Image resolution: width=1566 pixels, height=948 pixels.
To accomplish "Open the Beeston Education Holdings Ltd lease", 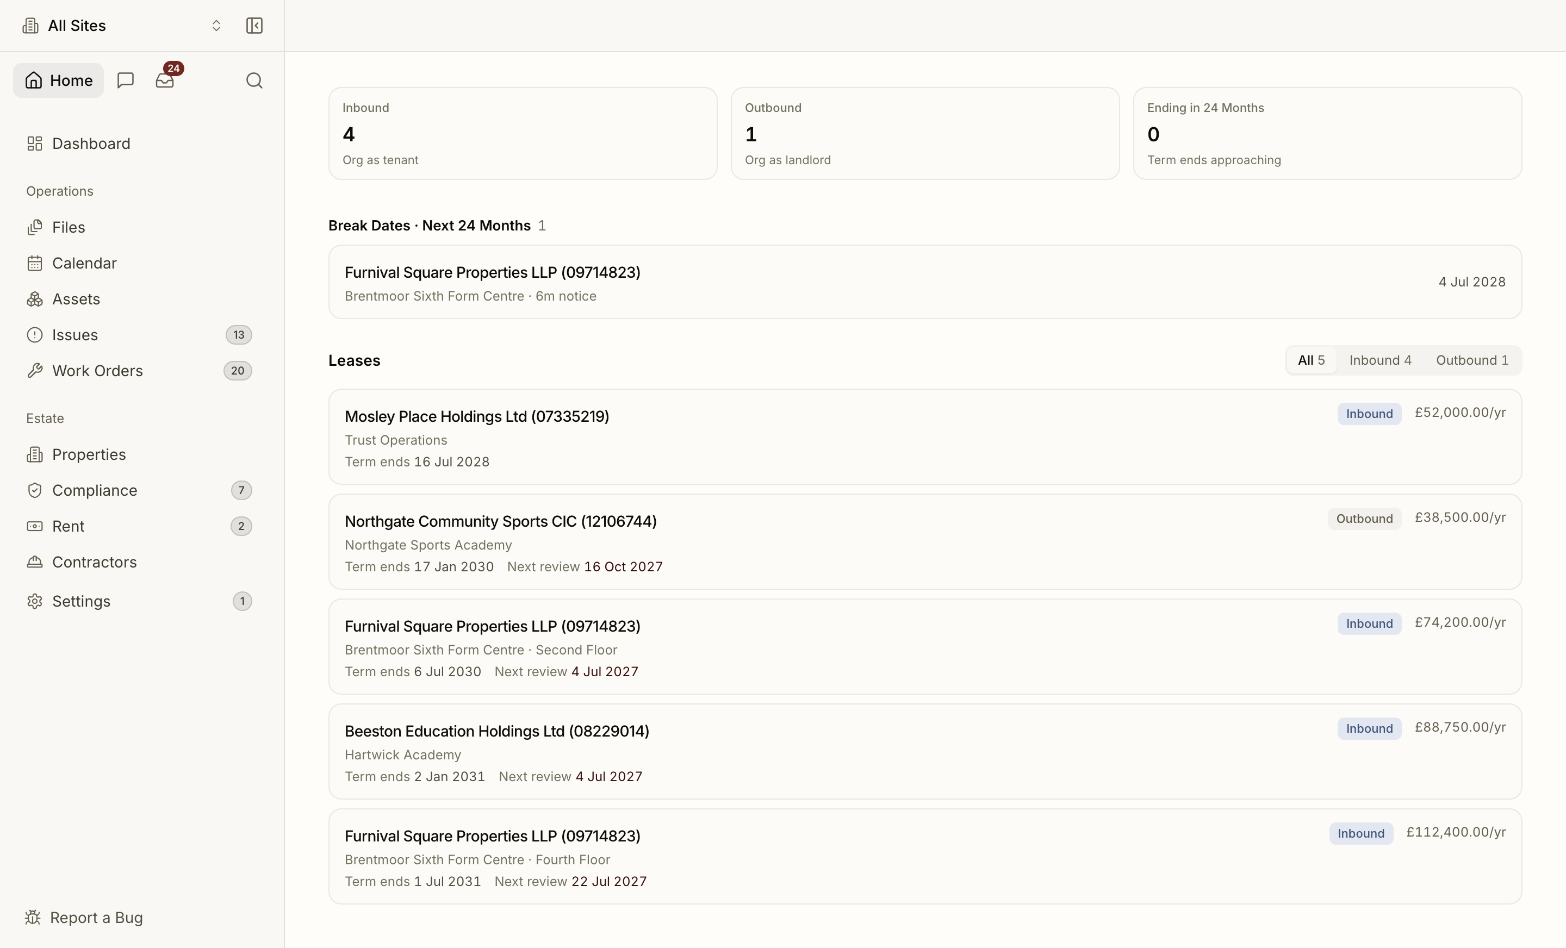I will coord(925,752).
